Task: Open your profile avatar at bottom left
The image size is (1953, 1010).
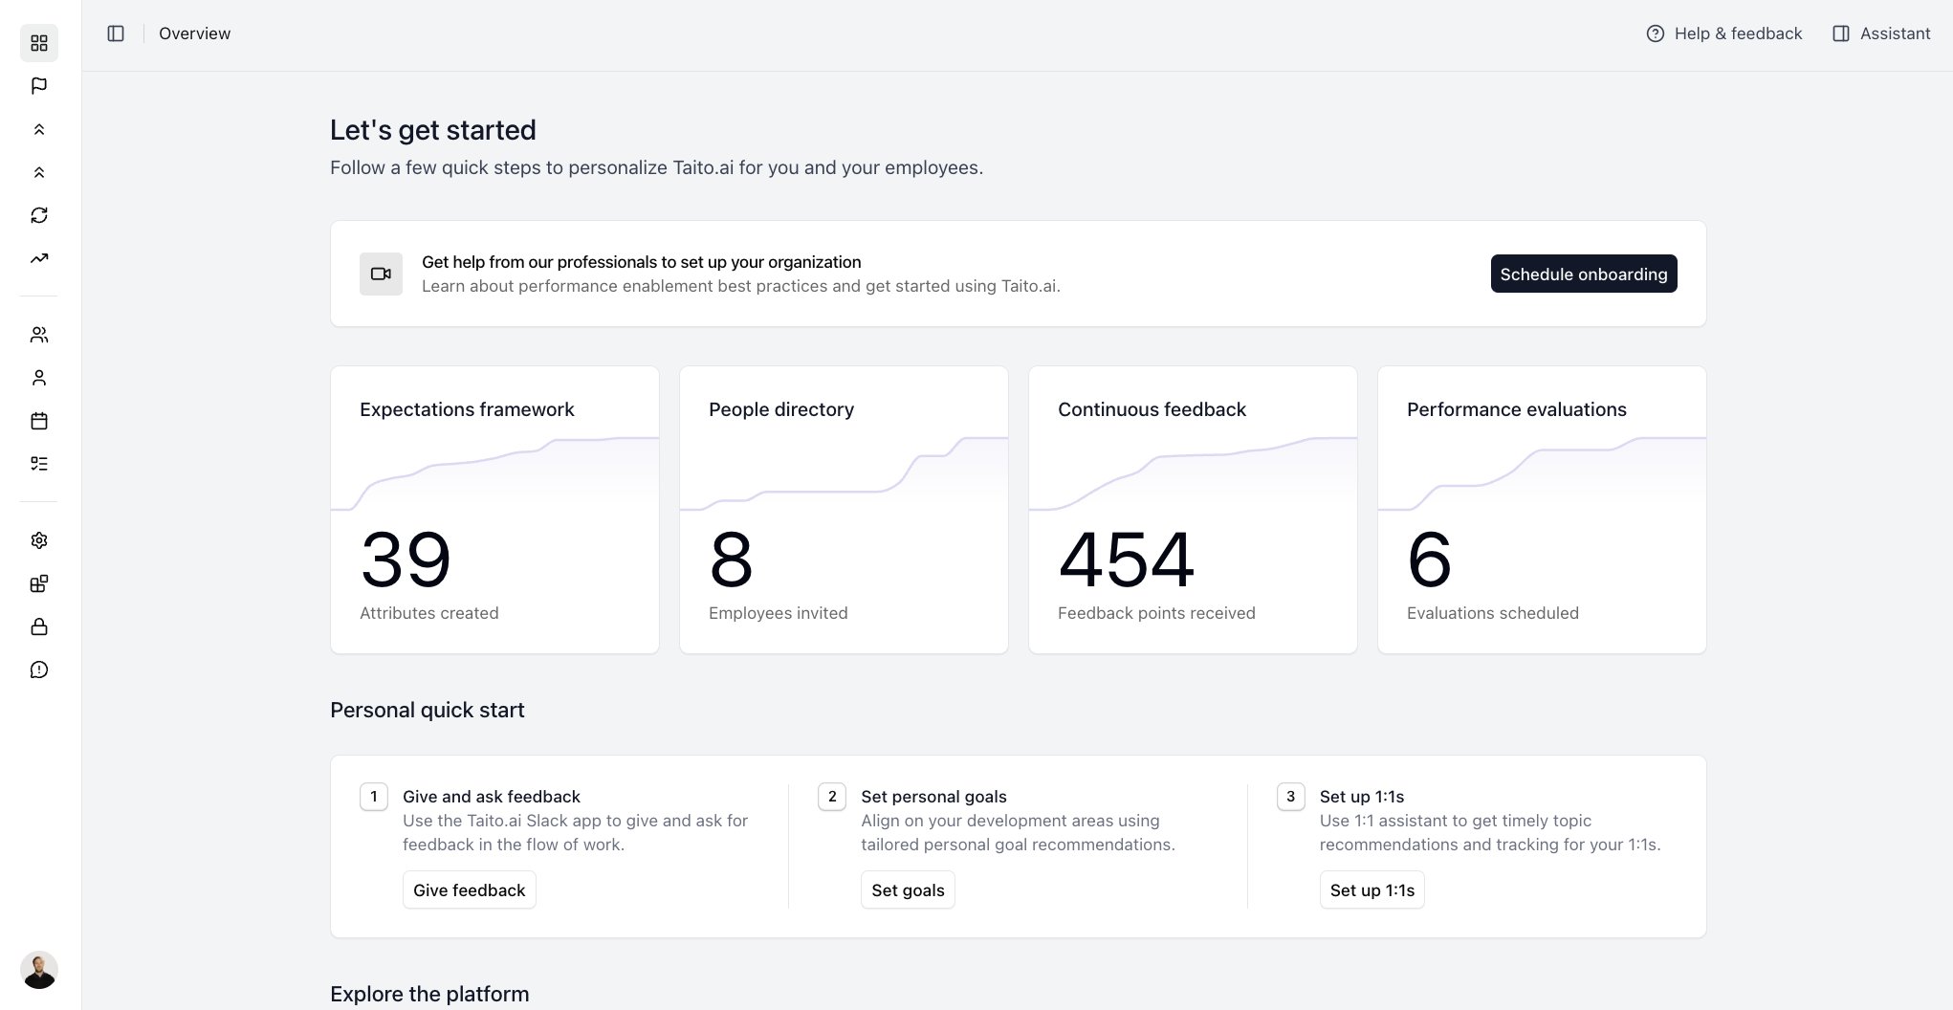Action: 39,970
